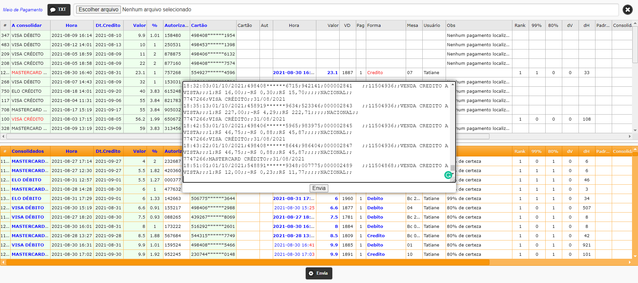Image resolution: width=638 pixels, height=283 pixels.
Task: Click the top table vertical scroll down arrow
Action: pos(635,130)
